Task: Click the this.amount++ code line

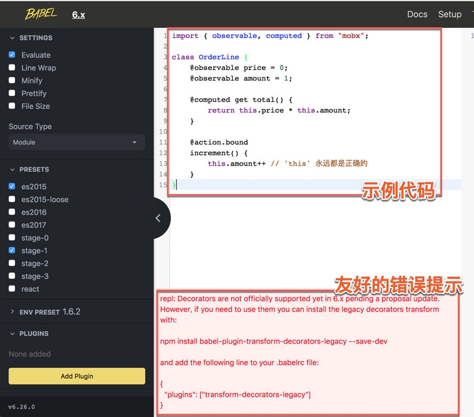Action: coord(287,163)
